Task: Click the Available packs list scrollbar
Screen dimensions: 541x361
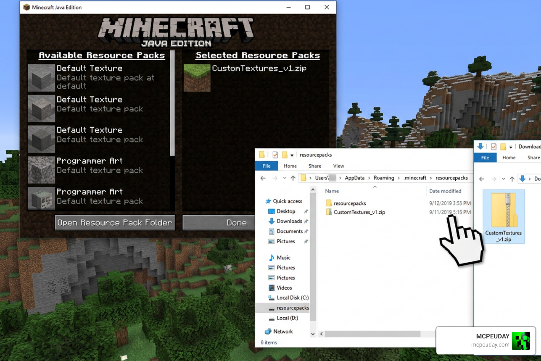Action: (x=173, y=103)
